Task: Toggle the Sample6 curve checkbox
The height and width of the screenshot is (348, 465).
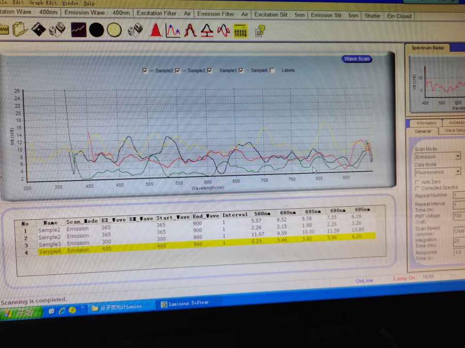Action: (241, 71)
